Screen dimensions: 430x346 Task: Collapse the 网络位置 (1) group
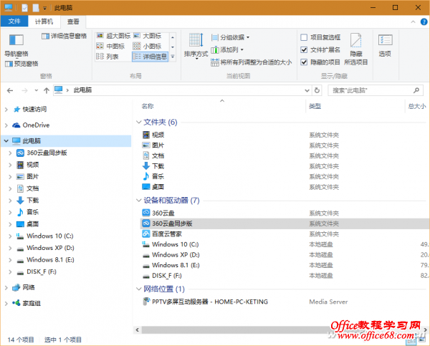point(139,289)
